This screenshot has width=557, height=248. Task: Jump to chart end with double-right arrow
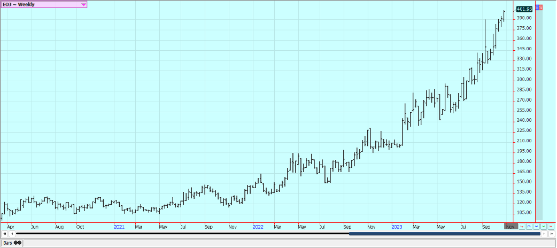551,234
